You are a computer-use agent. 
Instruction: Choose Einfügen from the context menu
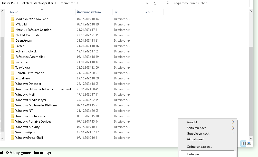(193, 154)
